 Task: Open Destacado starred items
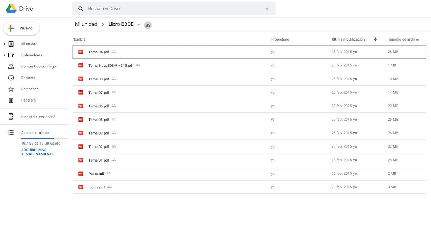[x=11, y=89]
